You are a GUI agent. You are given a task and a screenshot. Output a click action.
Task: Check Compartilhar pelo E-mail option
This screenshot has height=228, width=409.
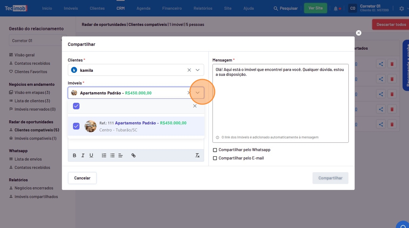[215, 158]
